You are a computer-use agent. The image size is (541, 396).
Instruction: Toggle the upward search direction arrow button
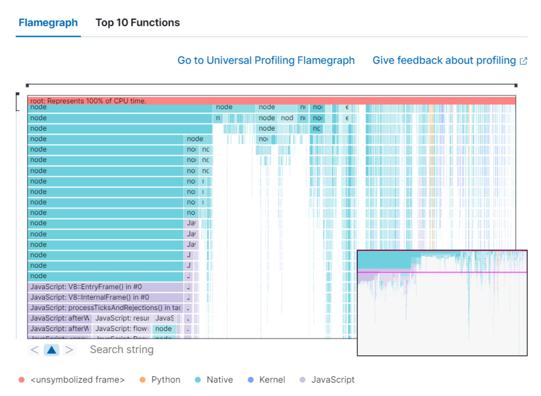(51, 350)
